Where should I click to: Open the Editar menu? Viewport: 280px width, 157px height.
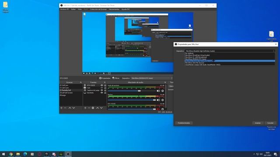coord(73,9)
